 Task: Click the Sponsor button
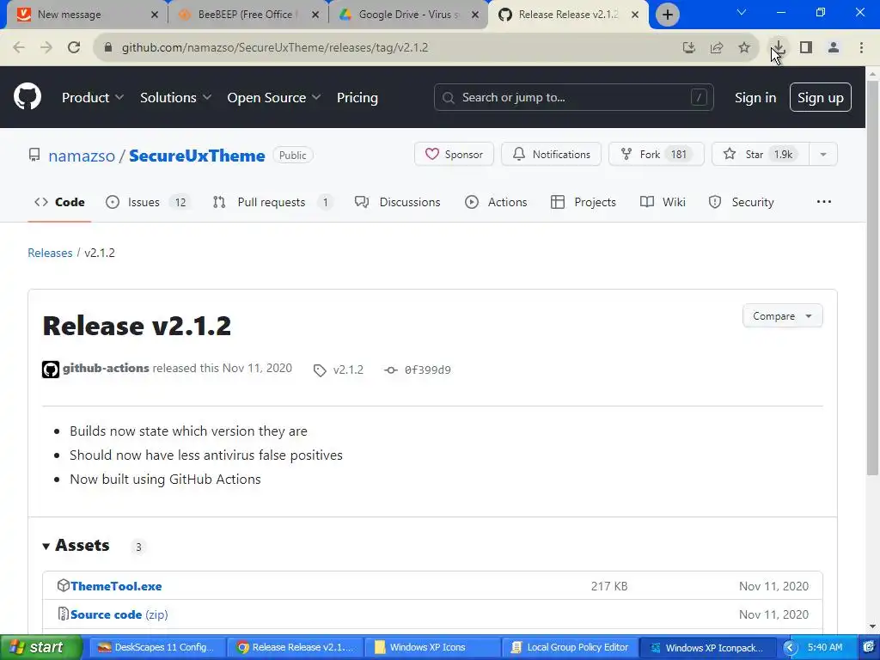coord(454,155)
